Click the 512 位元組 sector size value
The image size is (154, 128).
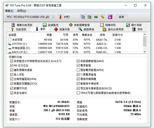click(x=63, y=119)
